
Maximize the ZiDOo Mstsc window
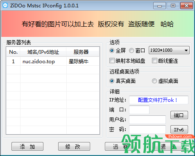[173, 6]
